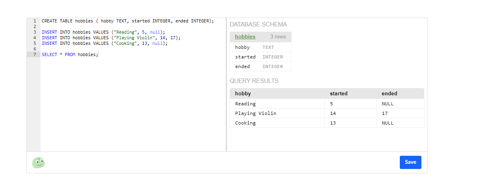
Task: Click the 'ended' field row in schema
Action: point(260,66)
